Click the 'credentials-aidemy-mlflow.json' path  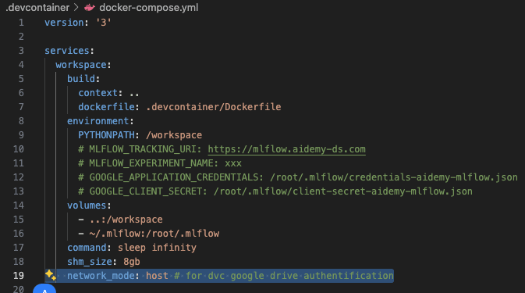pos(433,177)
